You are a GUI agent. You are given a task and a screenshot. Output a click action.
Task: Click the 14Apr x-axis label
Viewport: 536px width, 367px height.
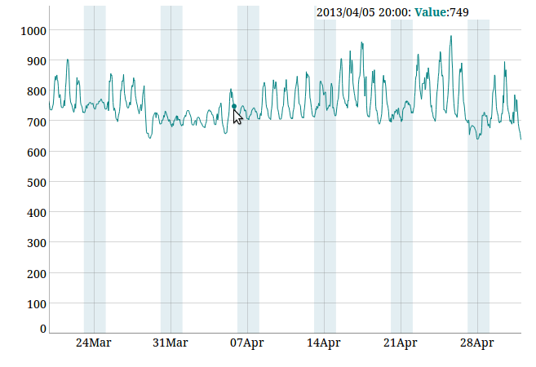click(x=324, y=343)
